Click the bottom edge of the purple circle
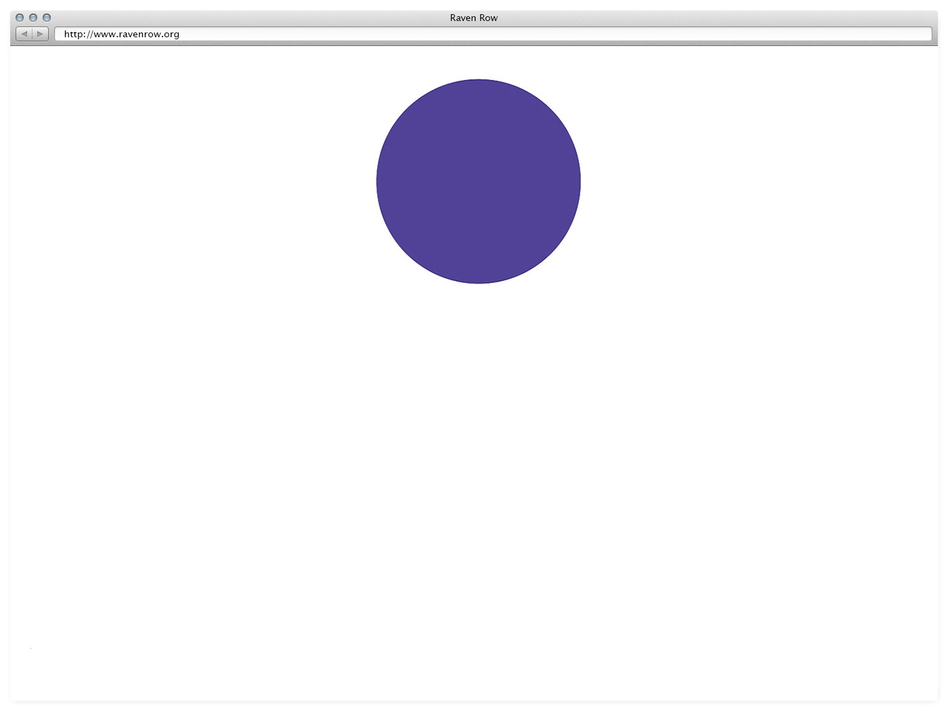Viewport: 948px width, 711px height. click(479, 282)
